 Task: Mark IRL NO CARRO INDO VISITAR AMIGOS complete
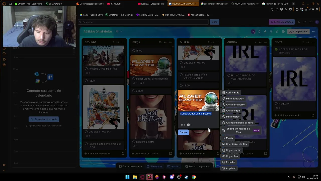[x=229, y=75]
